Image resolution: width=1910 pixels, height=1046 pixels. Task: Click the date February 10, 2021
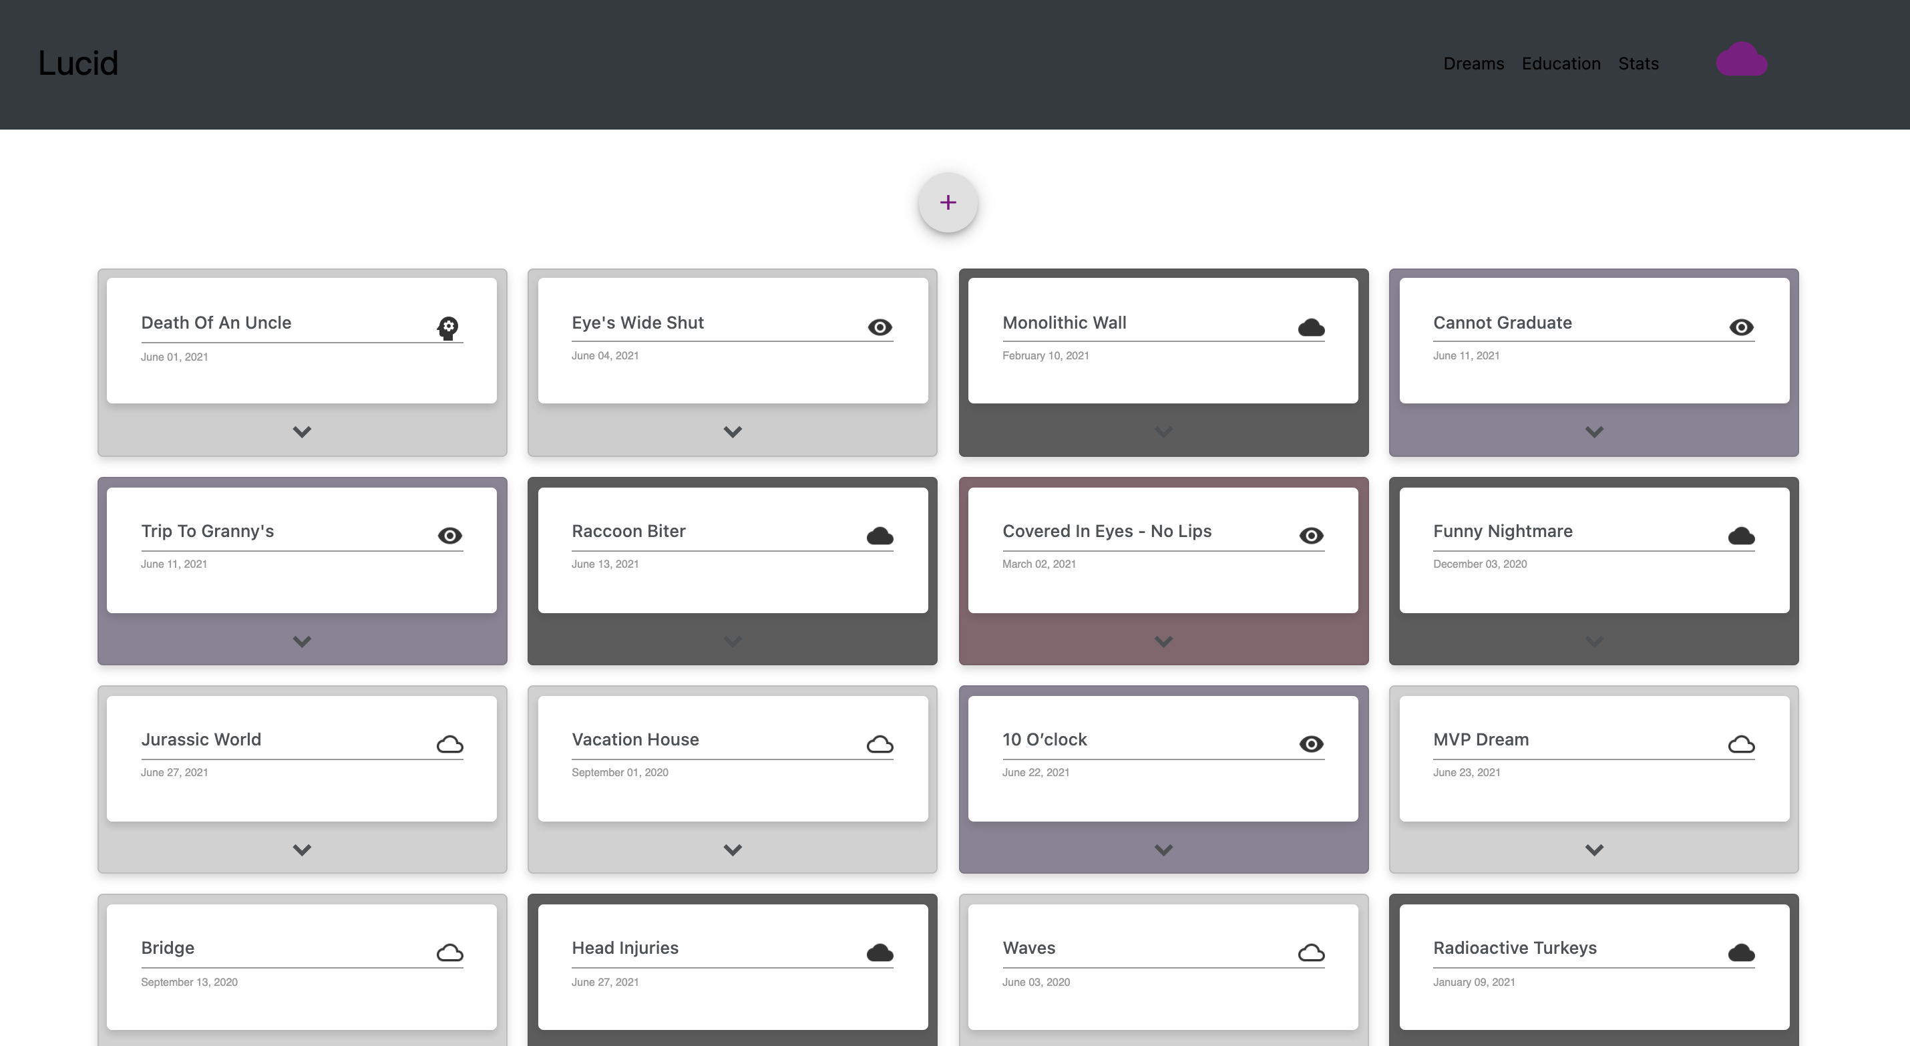coord(1045,356)
